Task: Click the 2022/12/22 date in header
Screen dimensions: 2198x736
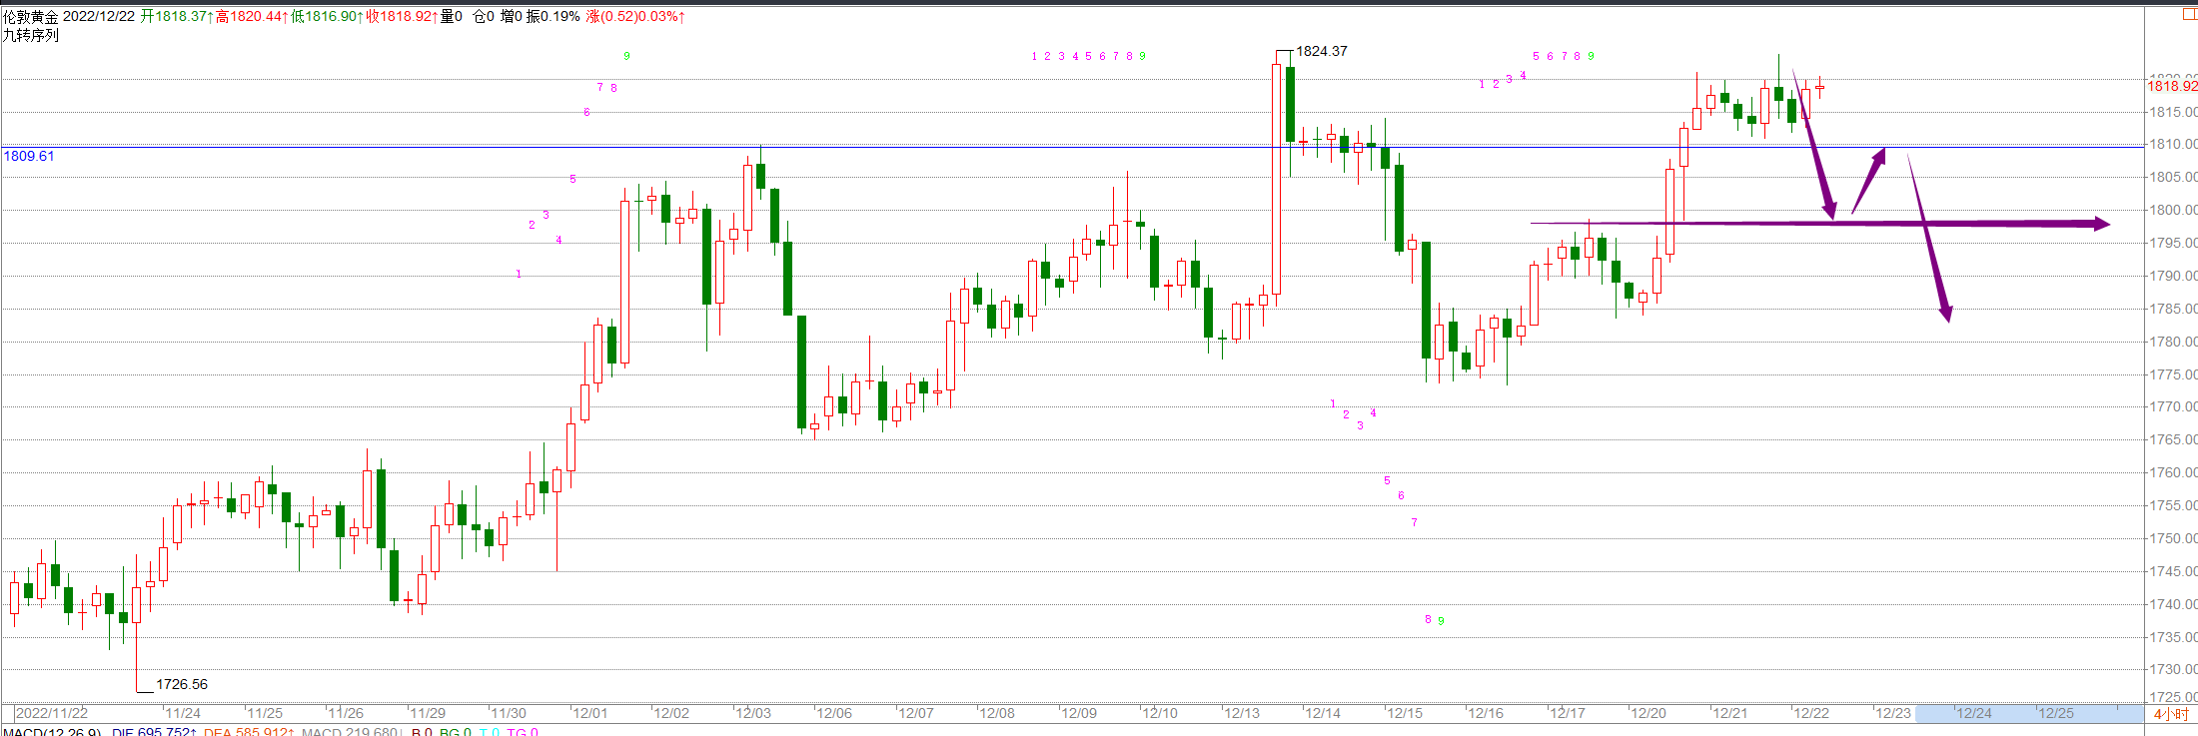Action: click(99, 17)
